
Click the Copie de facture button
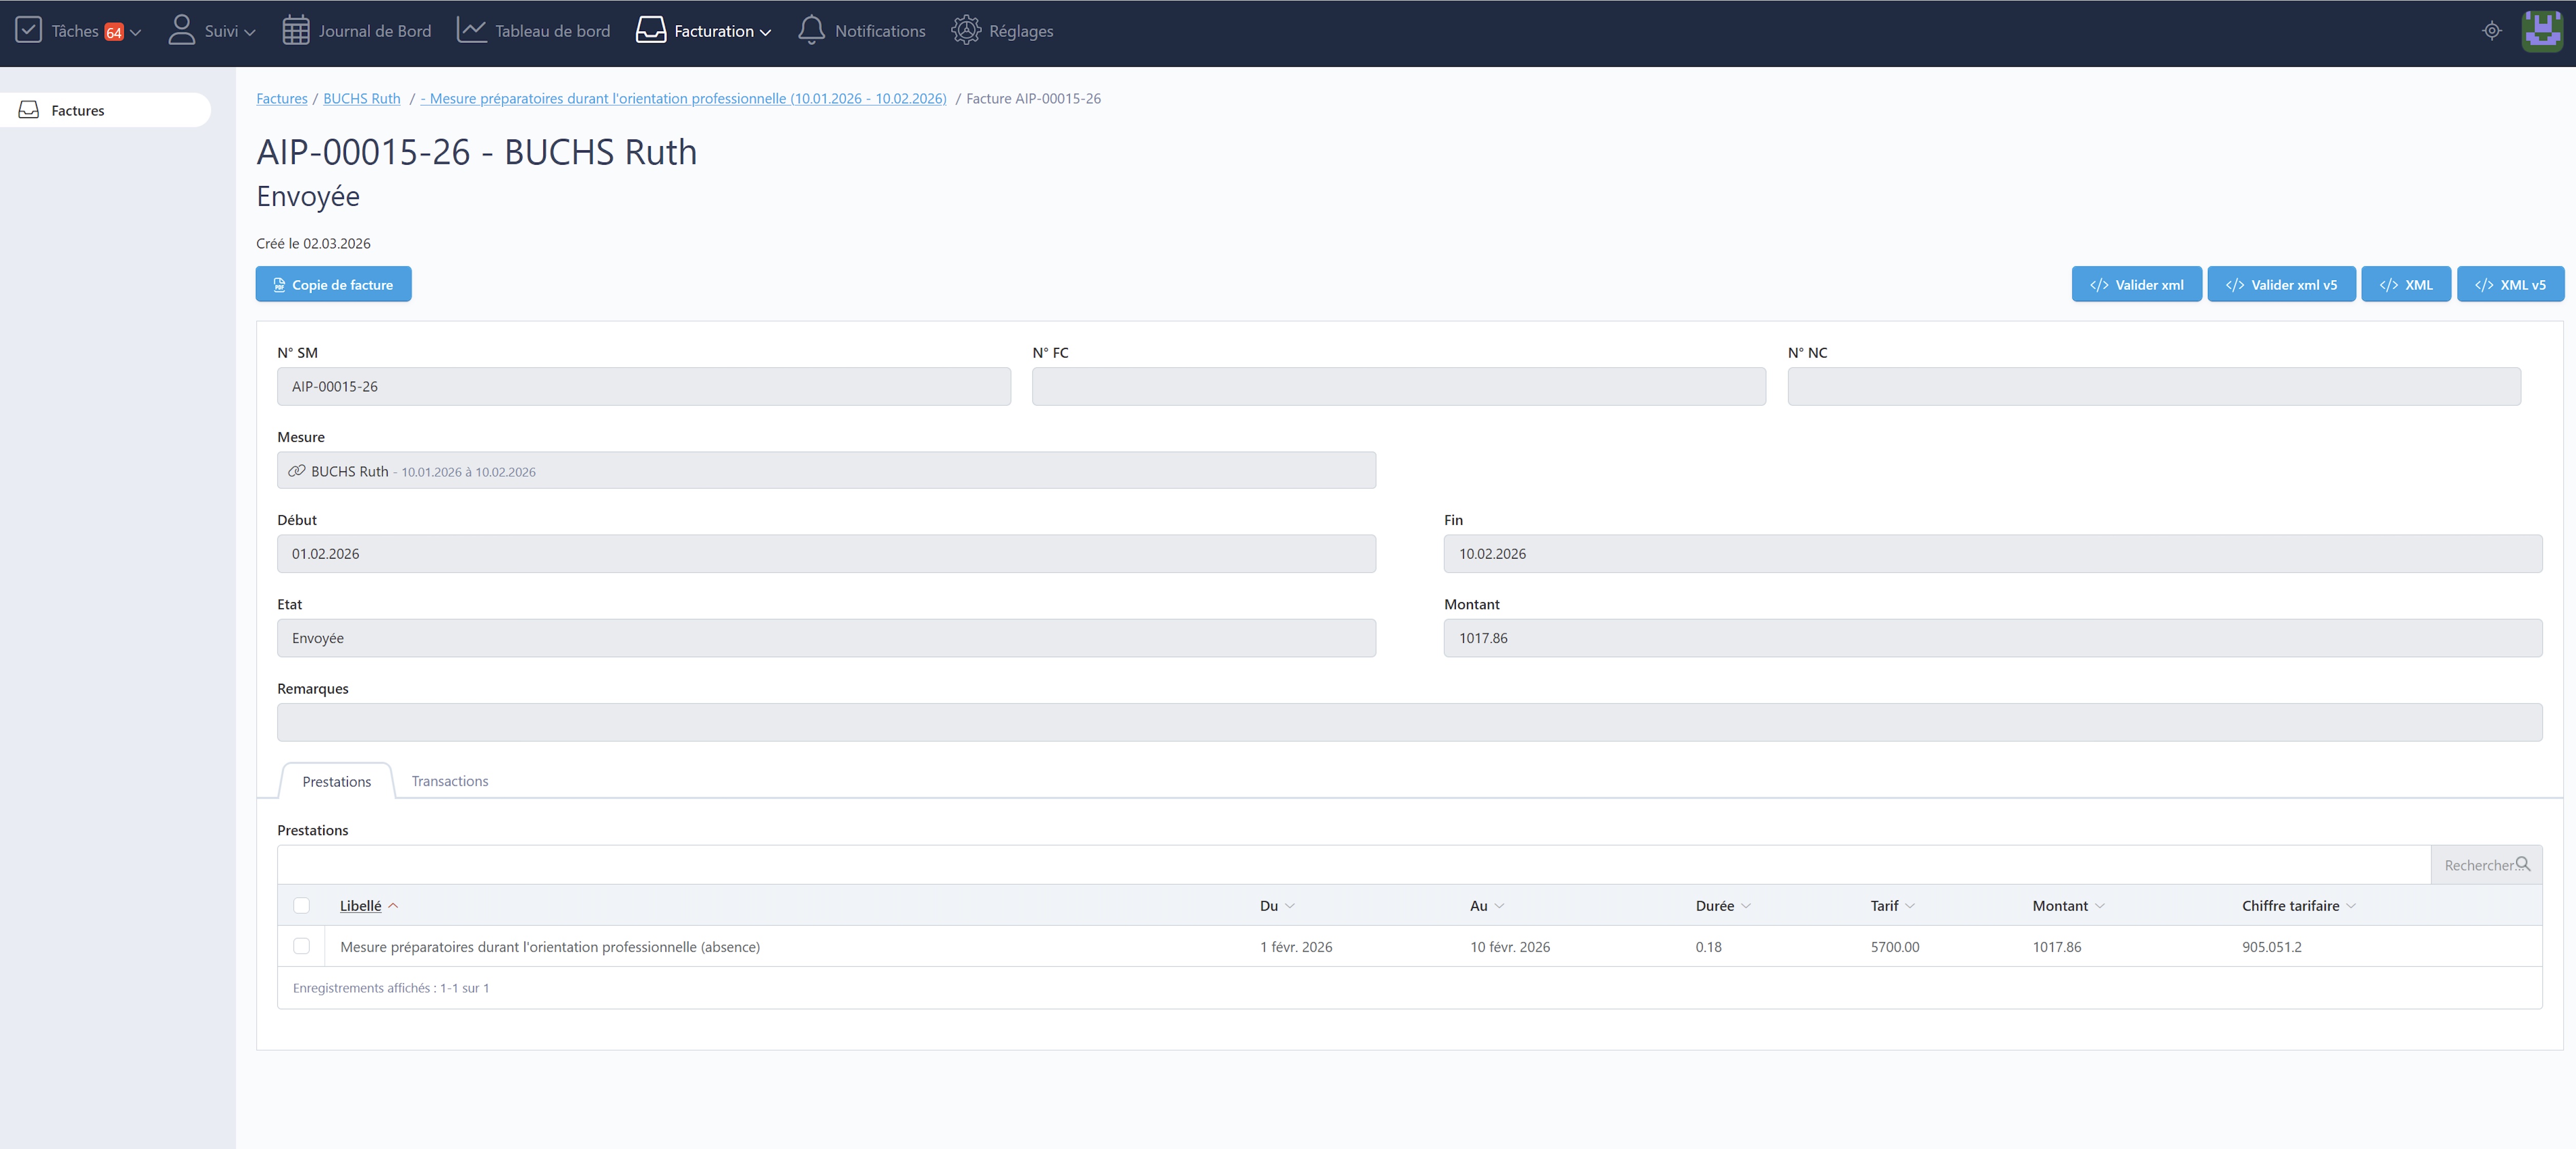tap(333, 284)
